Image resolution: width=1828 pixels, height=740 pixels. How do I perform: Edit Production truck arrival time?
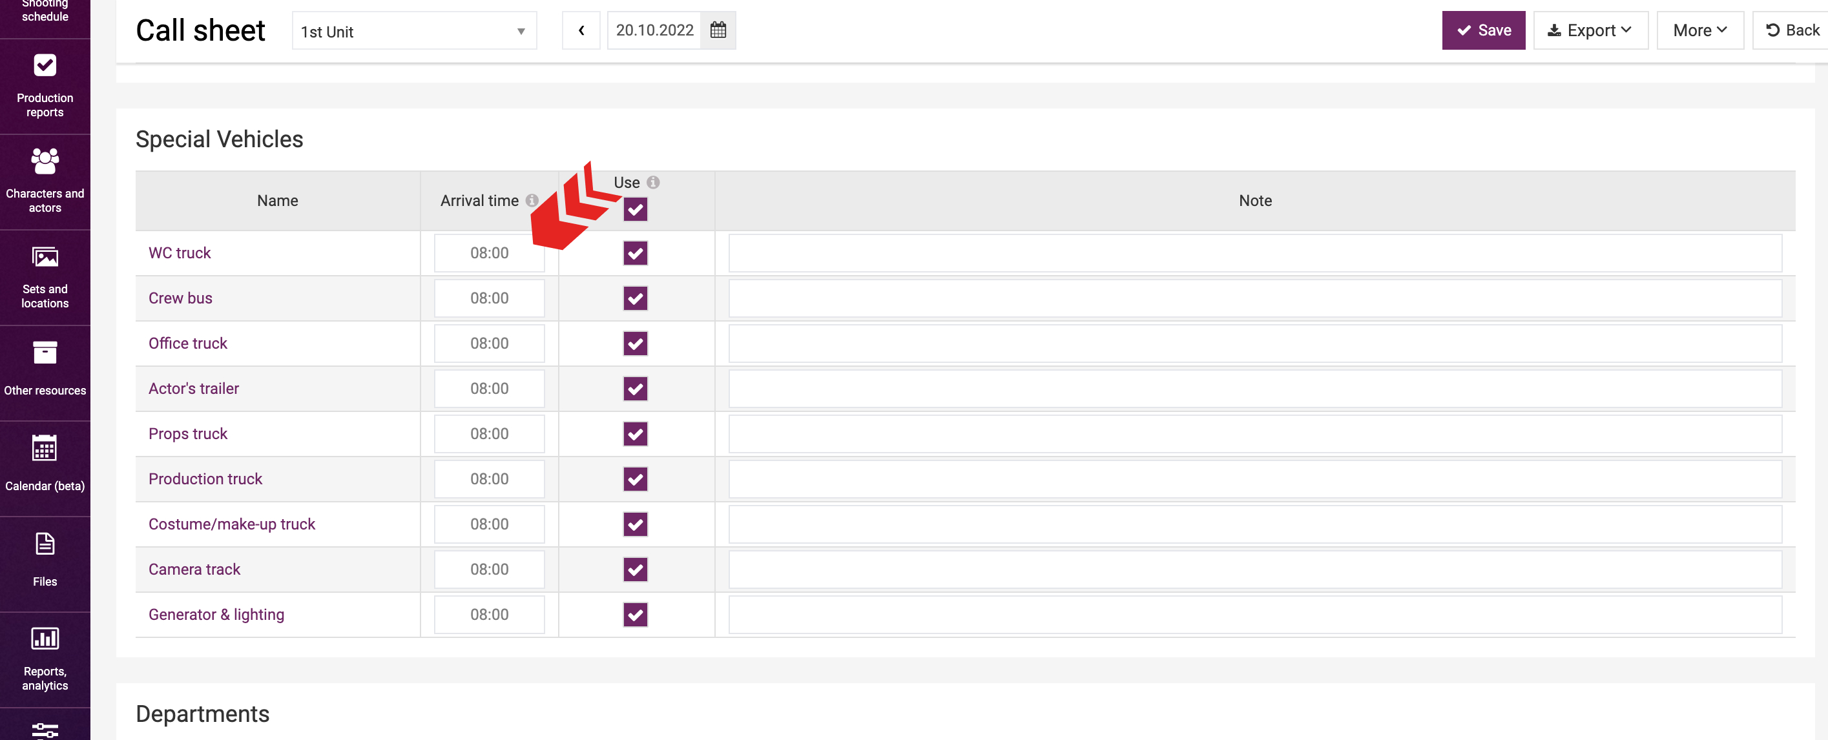pos(489,479)
